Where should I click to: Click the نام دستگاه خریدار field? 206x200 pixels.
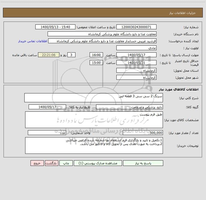(x=102, y=34)
